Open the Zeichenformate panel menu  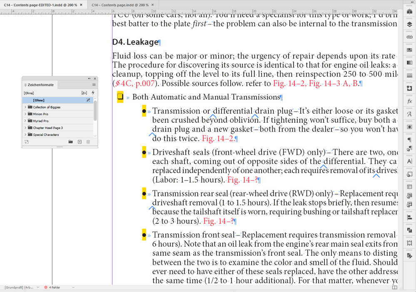94,85
